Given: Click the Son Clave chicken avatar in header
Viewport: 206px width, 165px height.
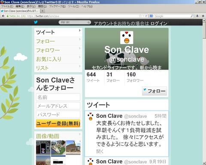Looking at the screenshot, I should click(127, 37).
